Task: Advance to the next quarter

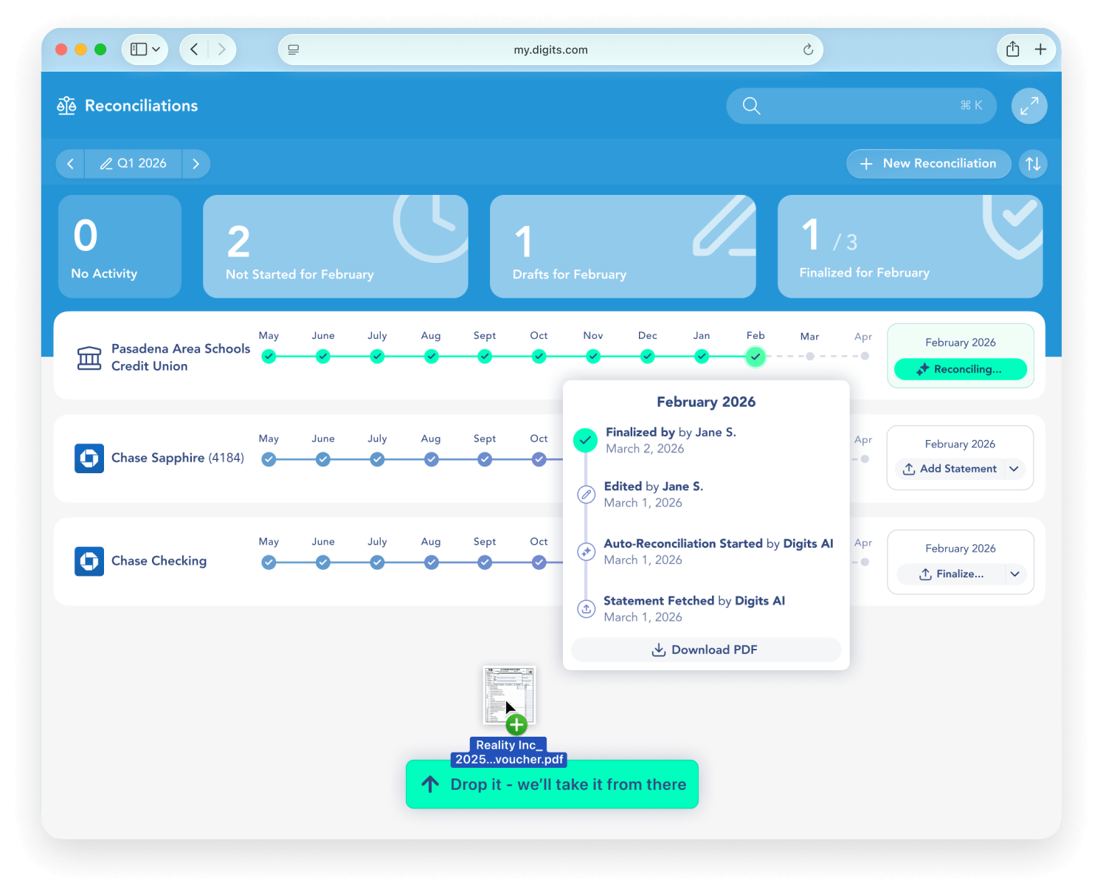Action: point(196,164)
